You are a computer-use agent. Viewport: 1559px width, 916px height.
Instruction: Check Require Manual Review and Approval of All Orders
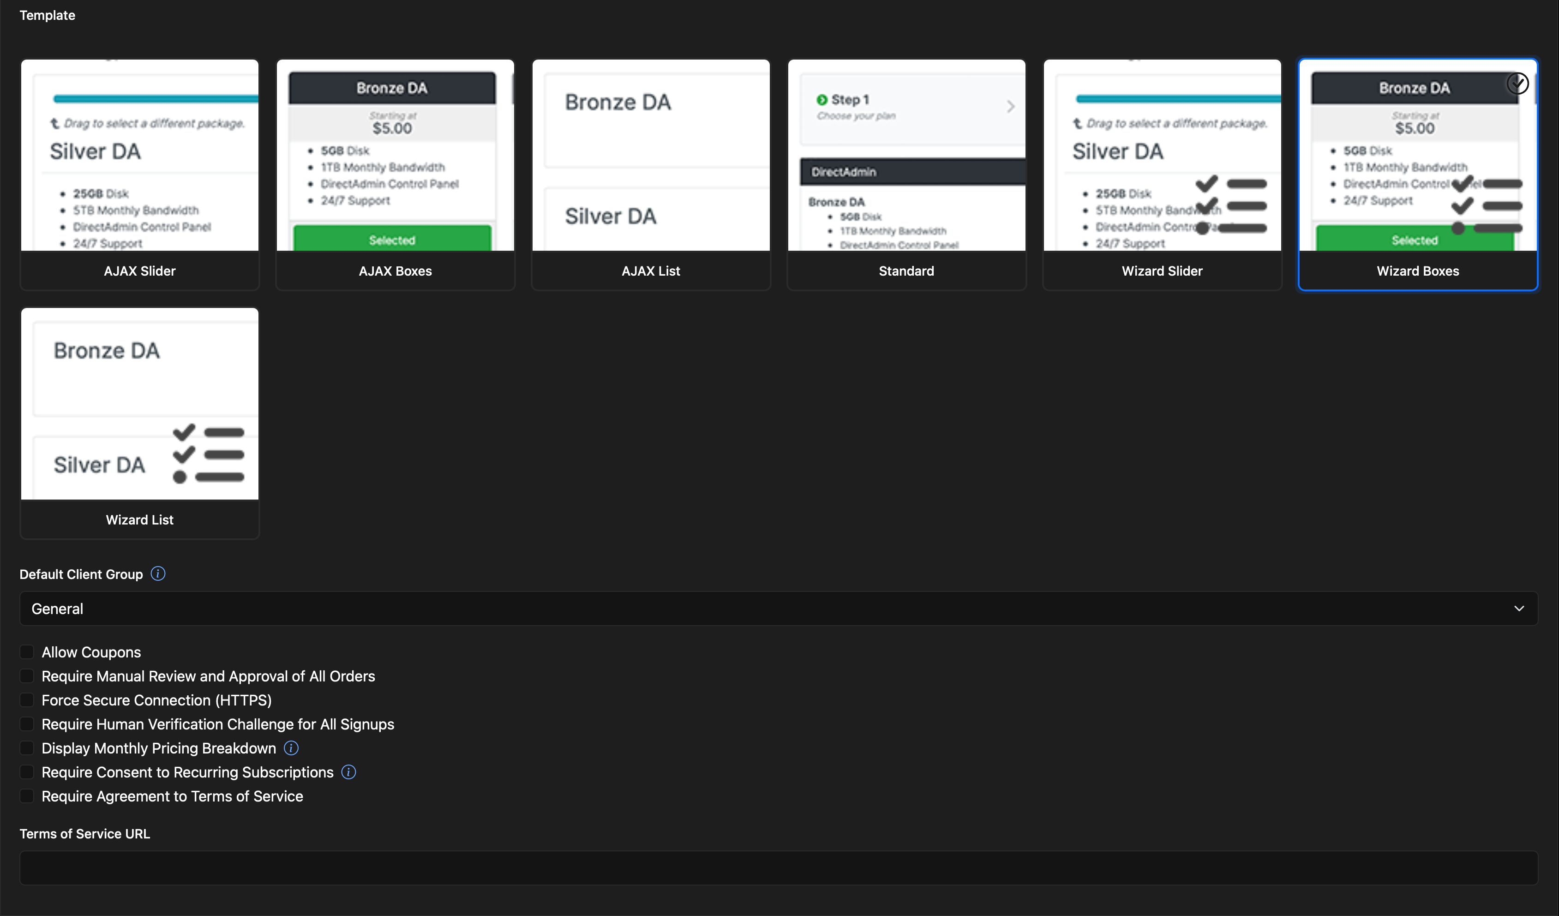pyautogui.click(x=27, y=676)
